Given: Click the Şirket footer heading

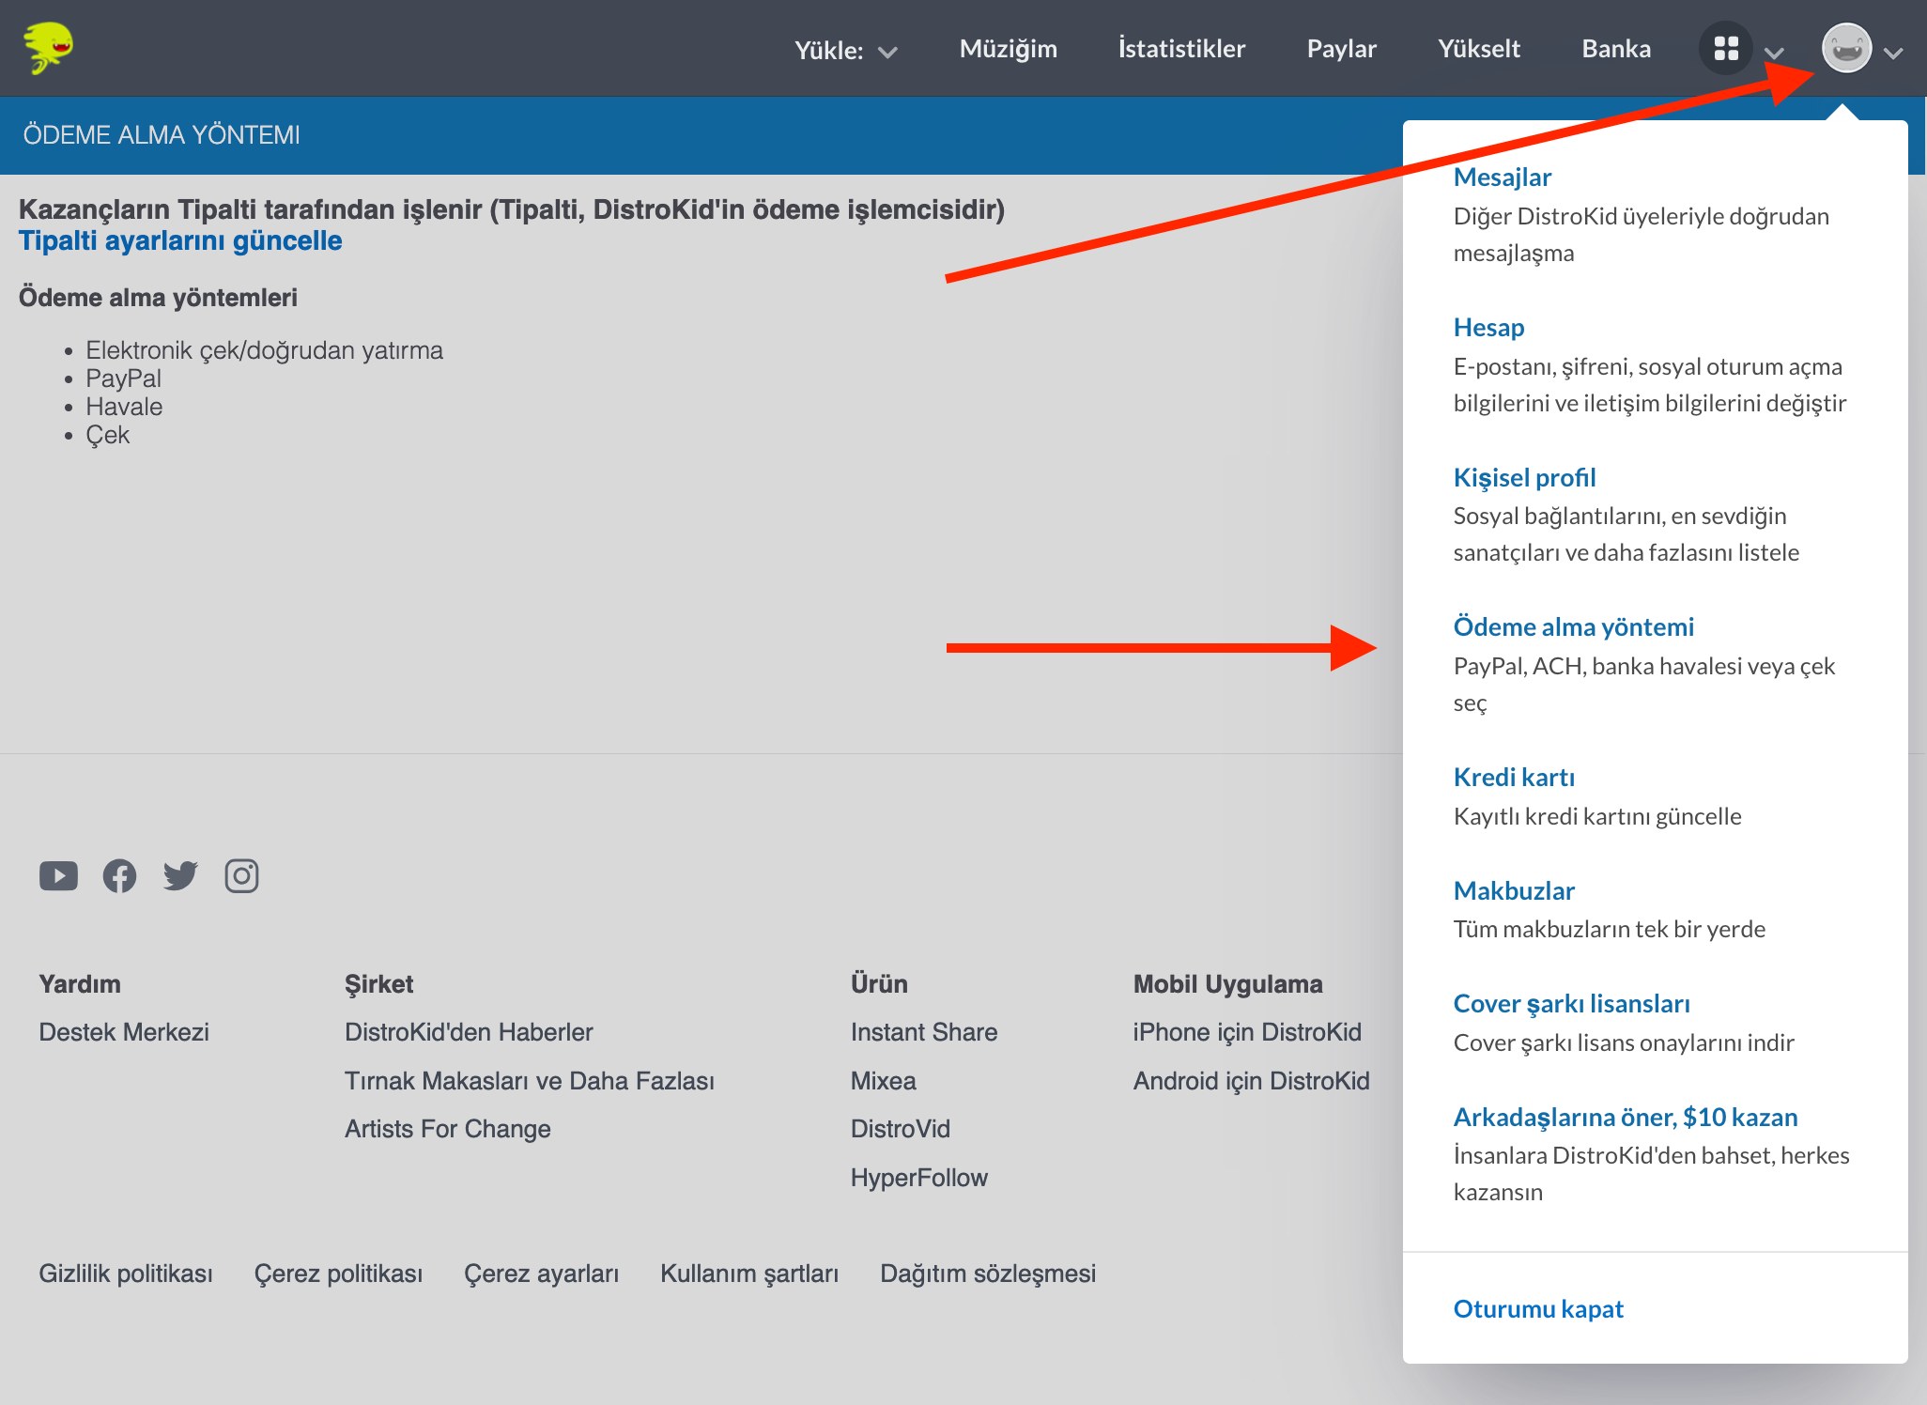Looking at the screenshot, I should (378, 984).
